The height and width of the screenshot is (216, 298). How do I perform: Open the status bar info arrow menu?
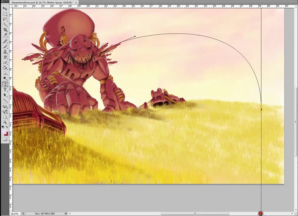[x=66, y=214]
